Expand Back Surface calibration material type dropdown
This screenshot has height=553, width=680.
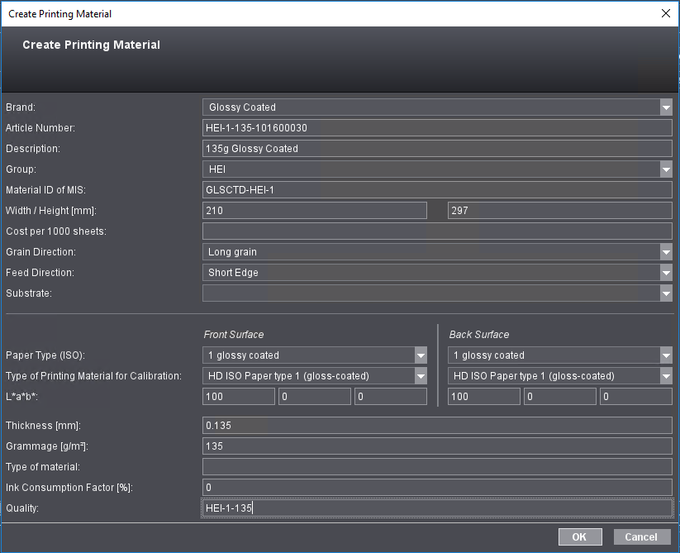point(665,376)
